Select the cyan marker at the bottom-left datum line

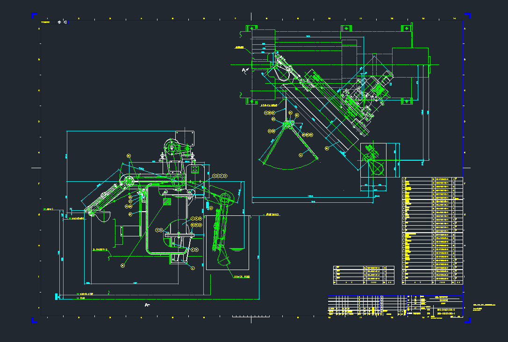[x=56, y=296]
